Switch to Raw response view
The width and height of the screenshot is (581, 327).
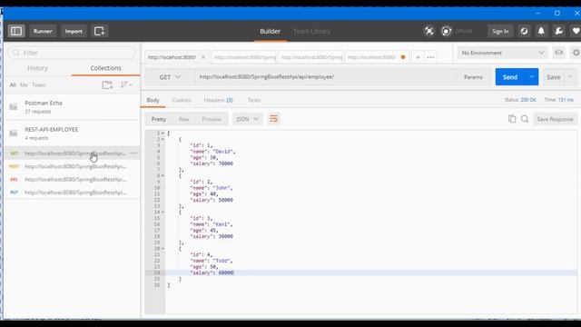[x=183, y=119]
